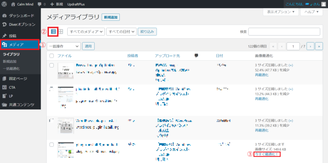Check the row with 11.3% reduction
This screenshot has height=163, width=328.
[52, 121]
